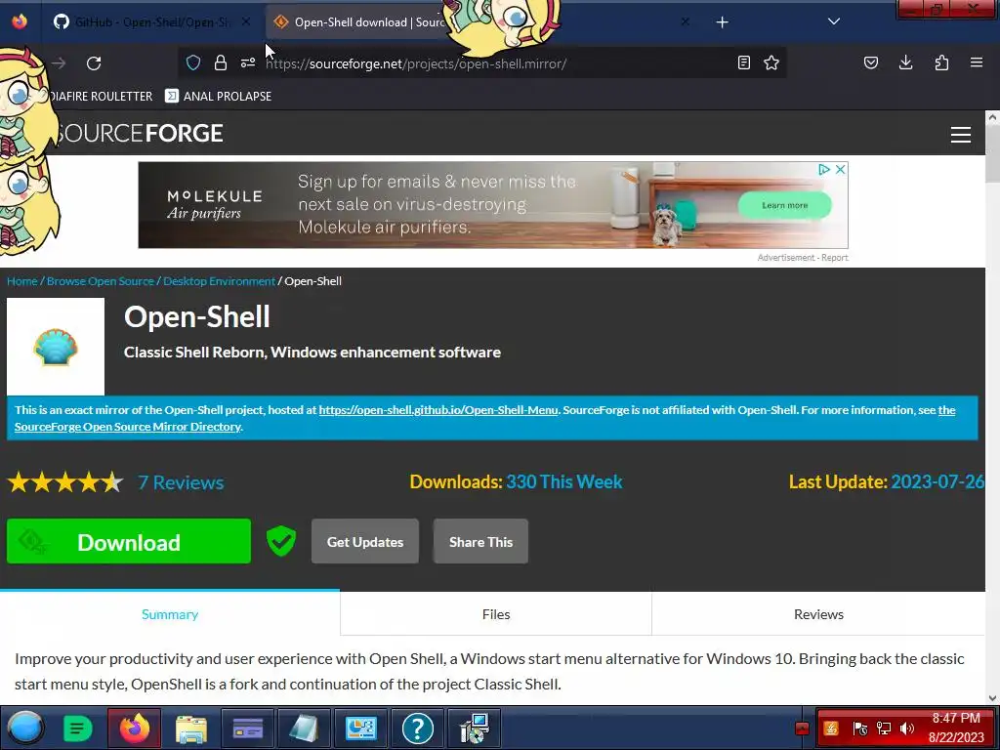Image resolution: width=1000 pixels, height=750 pixels.
Task: Click the Get Updates button
Action: tap(365, 541)
